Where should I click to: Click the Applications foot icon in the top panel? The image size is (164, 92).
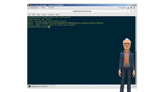click(x=29, y=8)
